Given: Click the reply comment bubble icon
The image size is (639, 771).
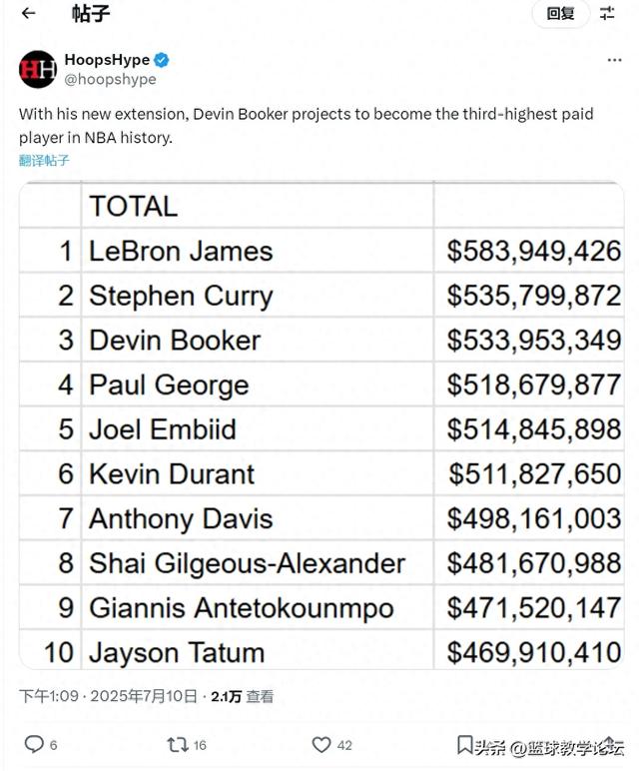Looking at the screenshot, I should pyautogui.click(x=34, y=744).
